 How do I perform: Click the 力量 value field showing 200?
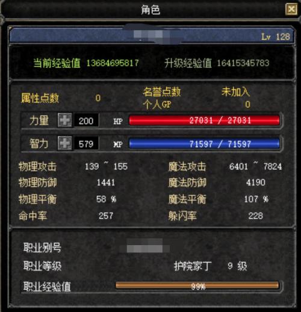tap(86, 120)
